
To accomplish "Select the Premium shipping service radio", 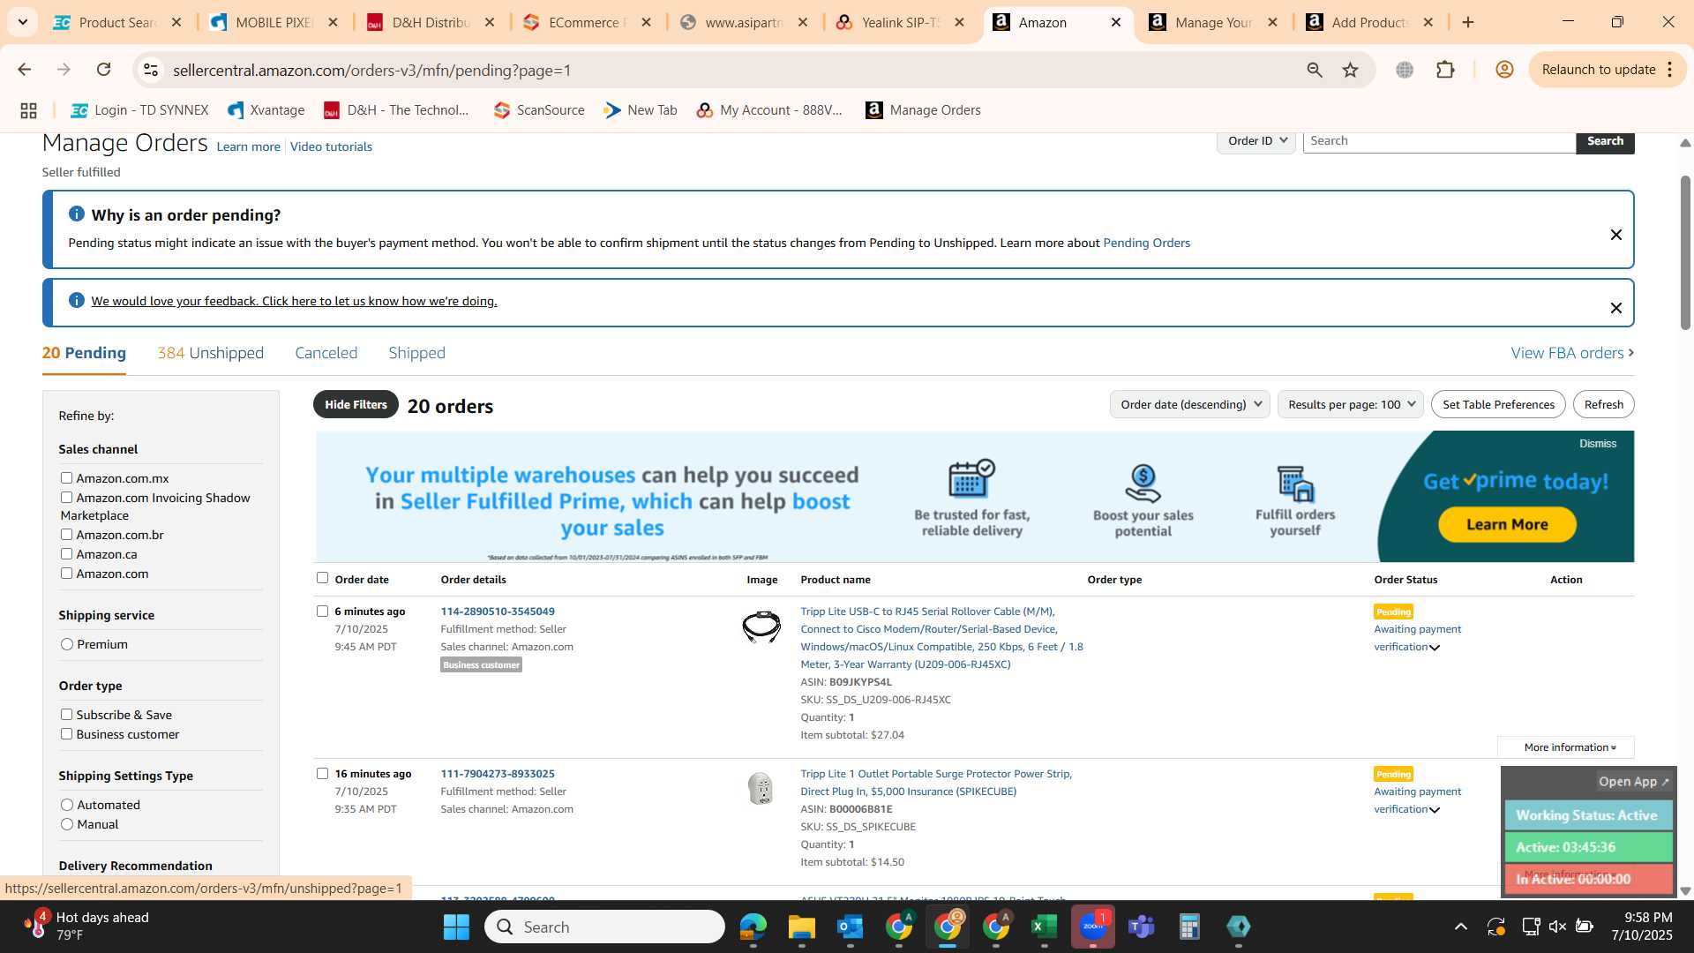I will 66,644.
